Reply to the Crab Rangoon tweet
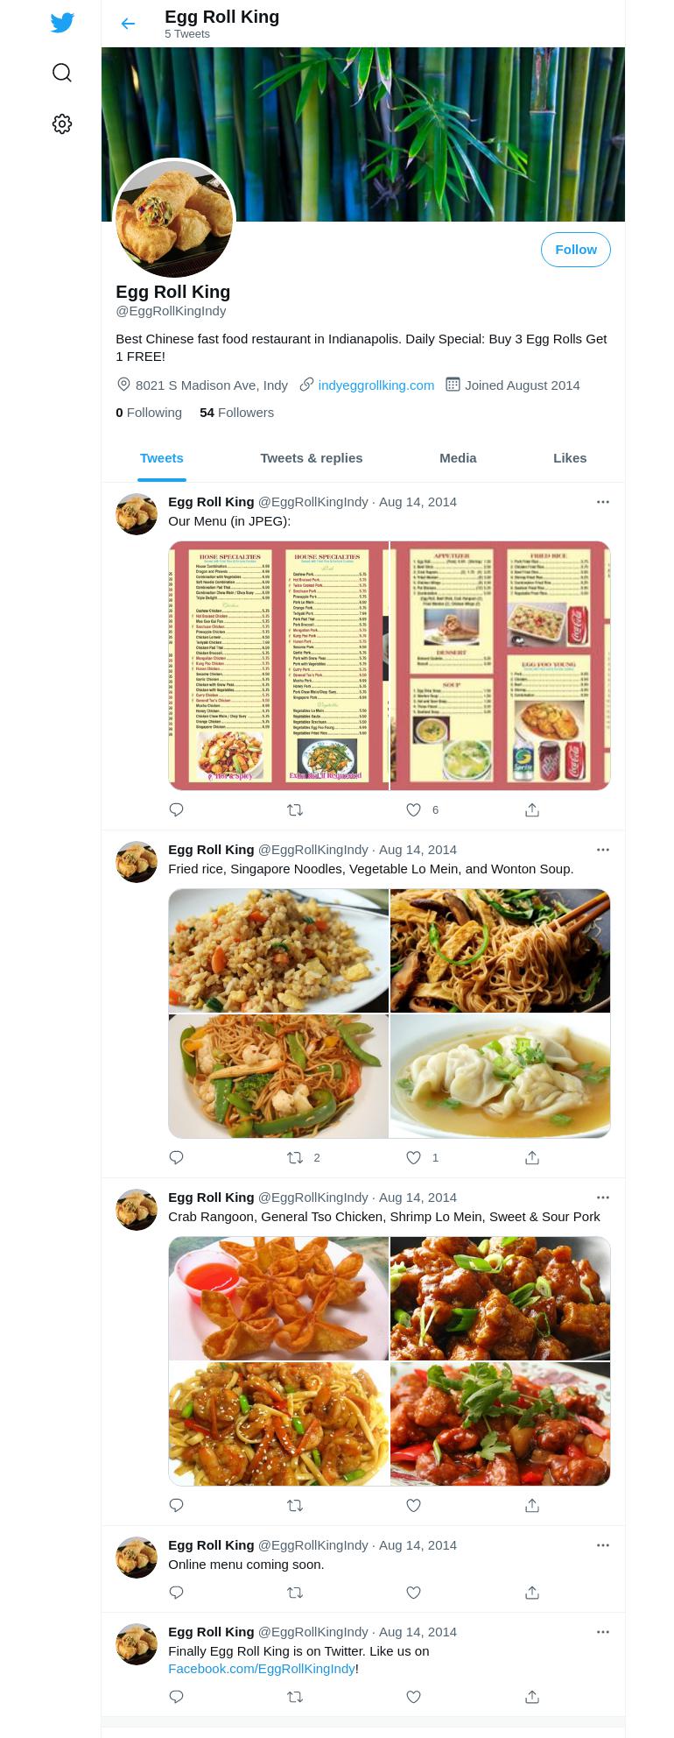The image size is (674, 1738). point(176,1506)
